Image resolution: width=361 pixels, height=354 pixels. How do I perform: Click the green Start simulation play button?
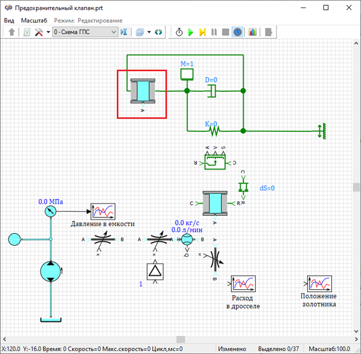190,32
